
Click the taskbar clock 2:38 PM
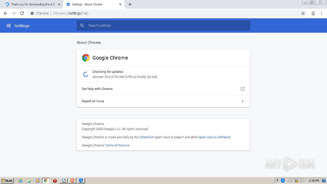pyautogui.click(x=314, y=181)
